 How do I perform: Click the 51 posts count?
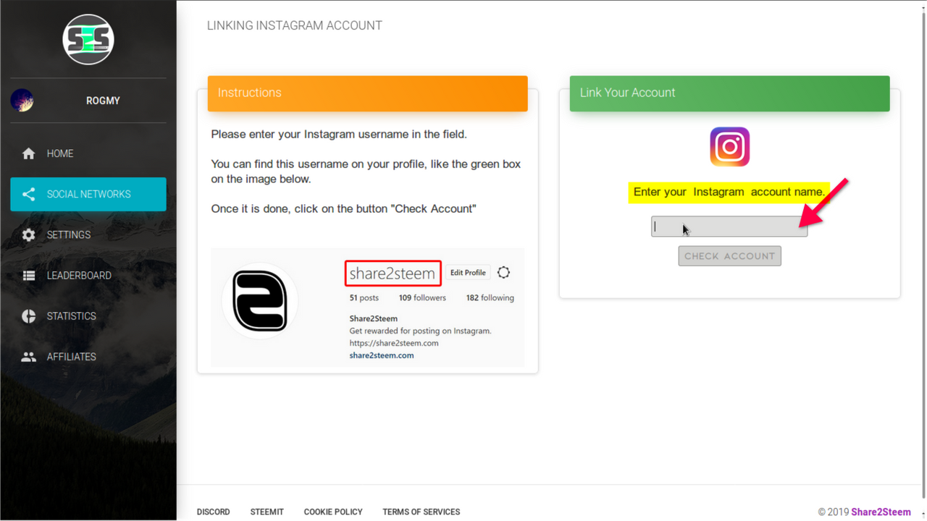pos(364,297)
